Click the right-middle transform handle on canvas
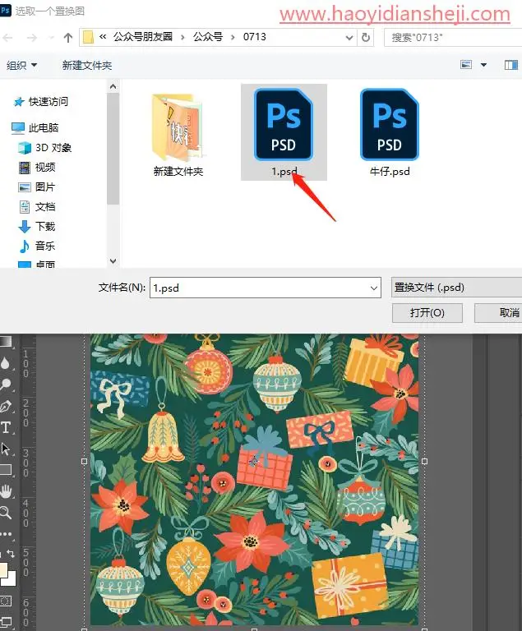The height and width of the screenshot is (631, 522). 424,461
